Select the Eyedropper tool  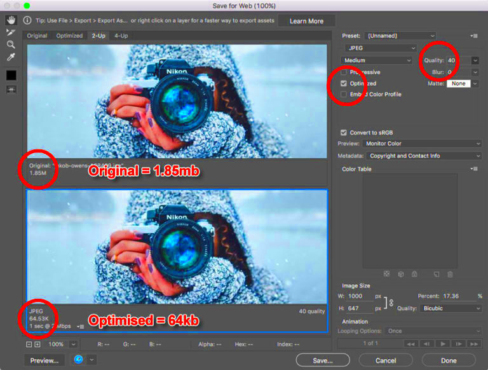click(x=11, y=57)
